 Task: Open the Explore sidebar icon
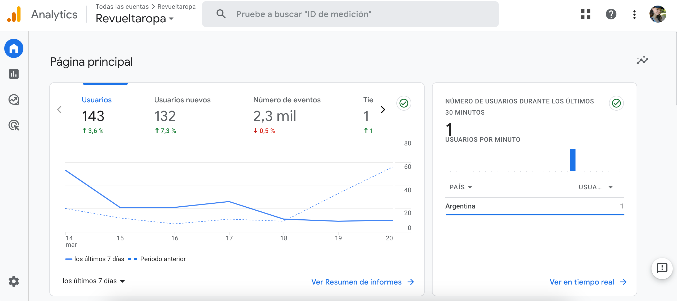click(14, 100)
